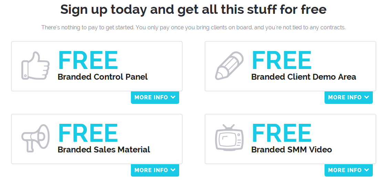The width and height of the screenshot is (389, 189).
Task: Click chevron on Control Panel More Info button
Action: coord(173,97)
